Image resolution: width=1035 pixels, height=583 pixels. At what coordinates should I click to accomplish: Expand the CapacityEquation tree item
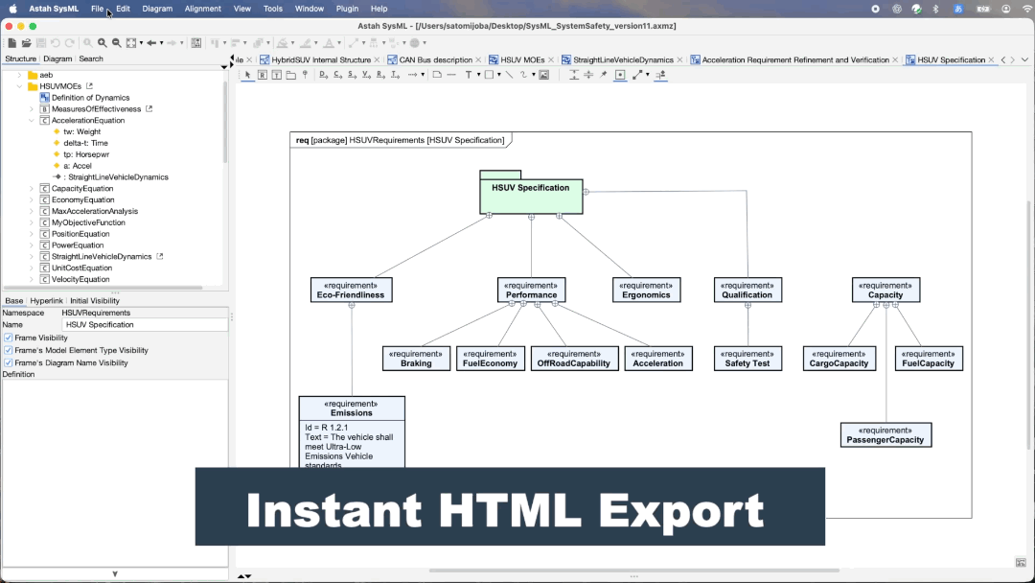(32, 188)
